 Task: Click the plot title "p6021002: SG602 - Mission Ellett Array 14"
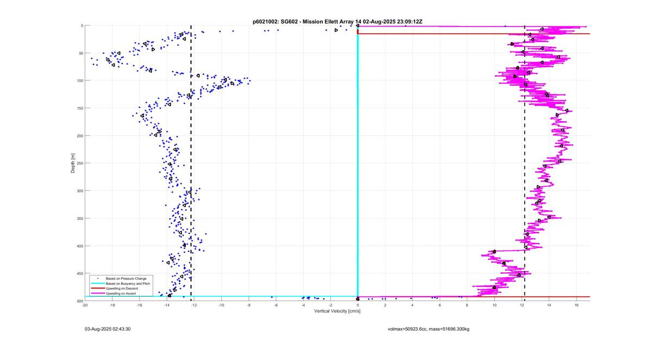[x=307, y=21]
